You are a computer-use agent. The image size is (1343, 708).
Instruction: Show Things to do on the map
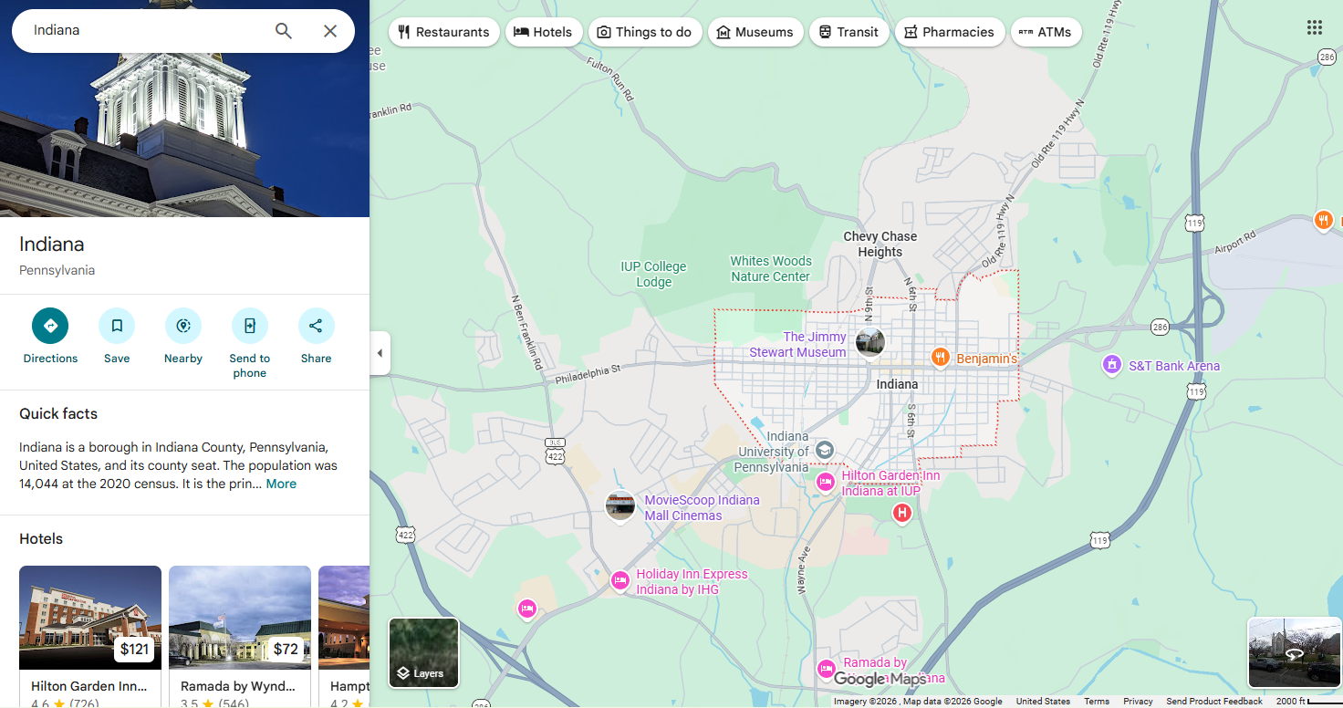(x=645, y=32)
